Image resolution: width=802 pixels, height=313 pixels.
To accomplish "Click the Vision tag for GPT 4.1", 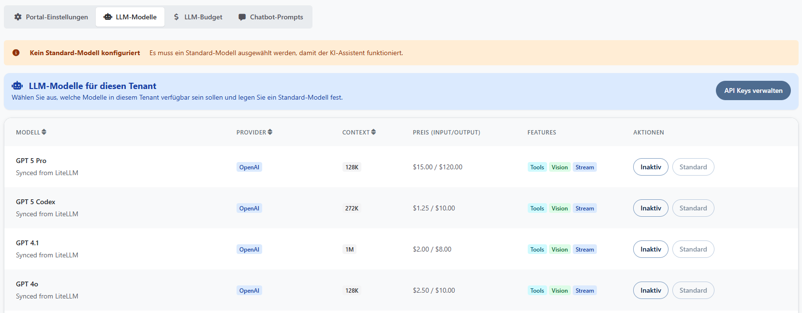I will click(560, 250).
